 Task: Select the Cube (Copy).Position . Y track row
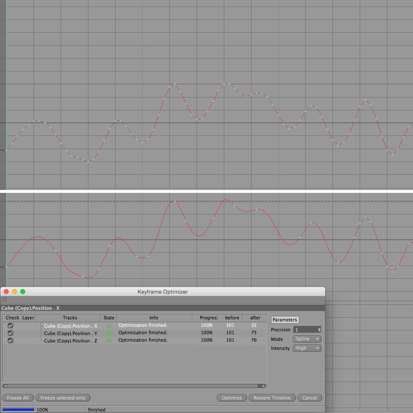[134, 333]
